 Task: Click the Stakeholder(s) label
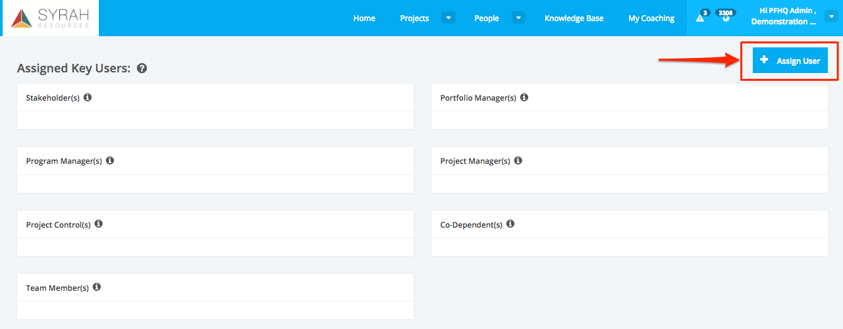click(x=53, y=98)
